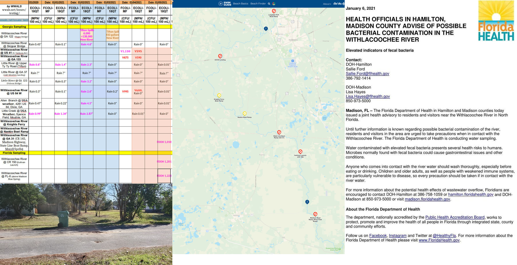This screenshot has width=517, height=265.
Task: Click the 'Rain 4.6"' cell in Skipper Bridge row
Action: [x=86, y=44]
